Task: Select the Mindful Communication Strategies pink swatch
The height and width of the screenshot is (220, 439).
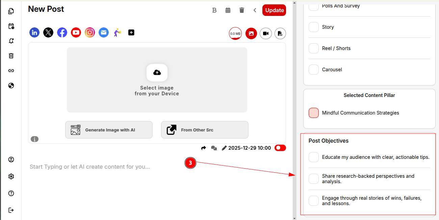Action: 314,113
